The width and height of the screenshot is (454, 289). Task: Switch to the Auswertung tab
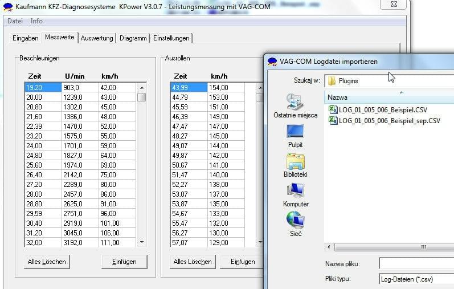click(97, 38)
